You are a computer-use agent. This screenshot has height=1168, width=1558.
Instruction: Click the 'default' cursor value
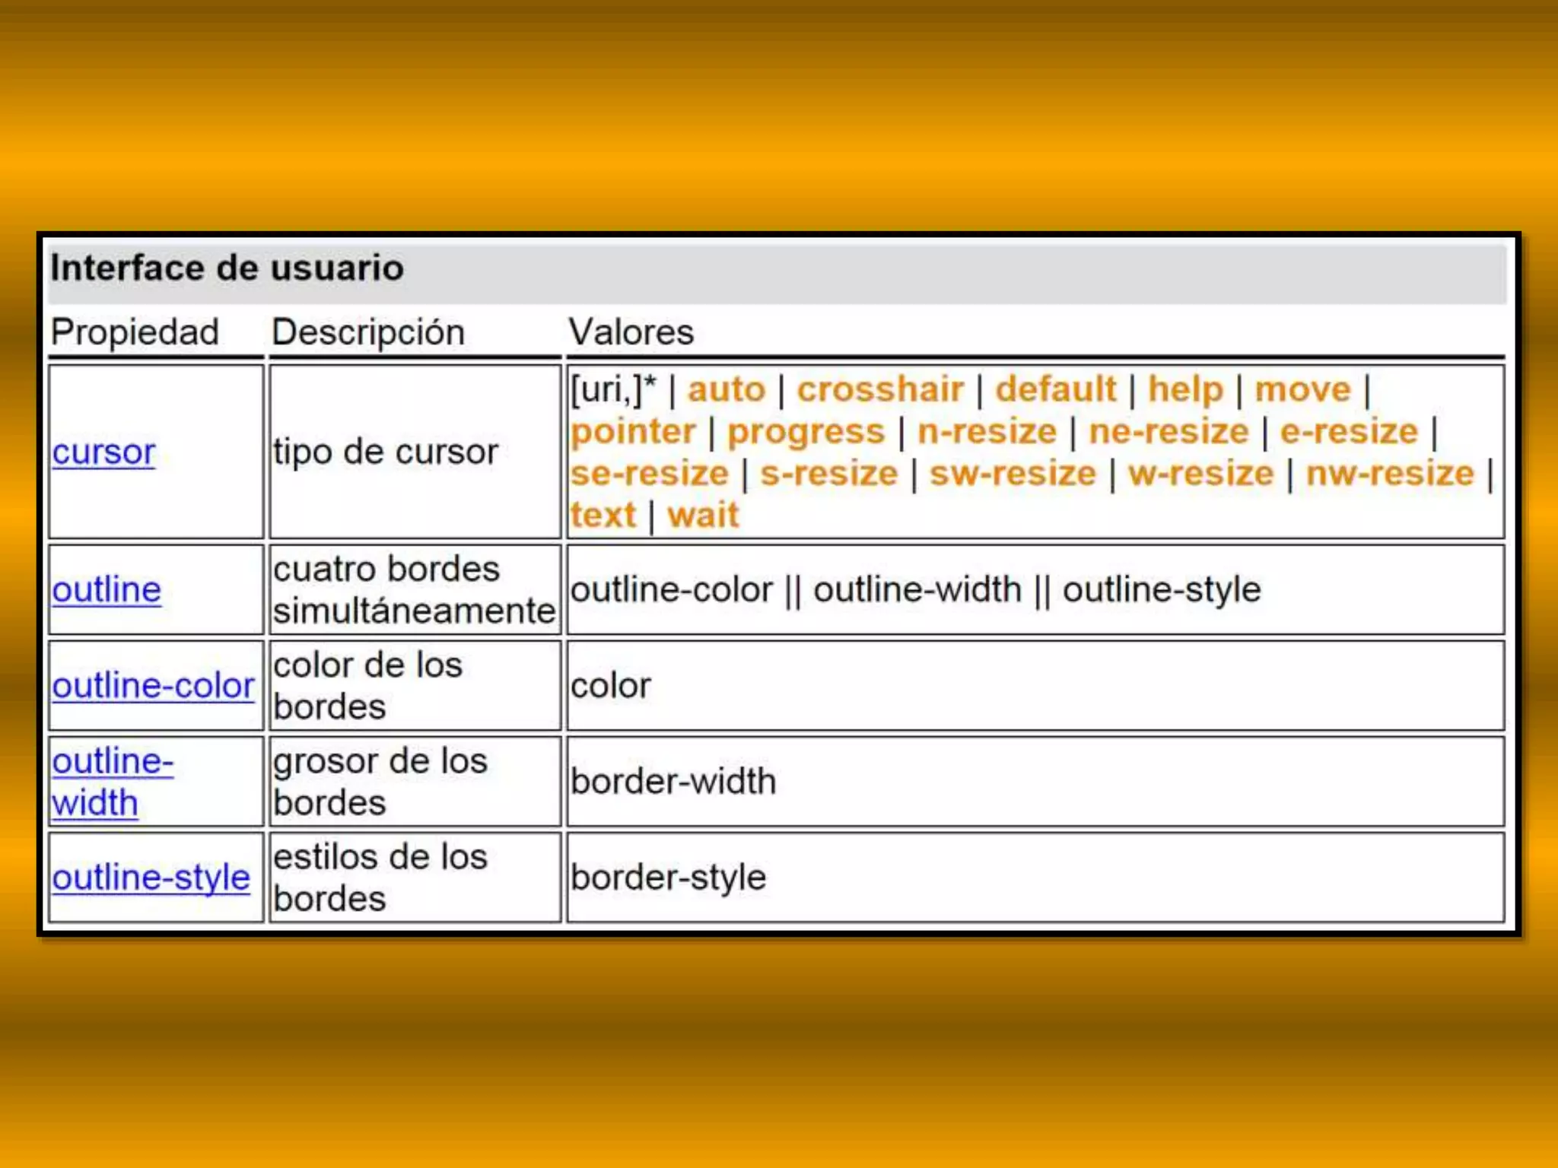pyautogui.click(x=1056, y=389)
